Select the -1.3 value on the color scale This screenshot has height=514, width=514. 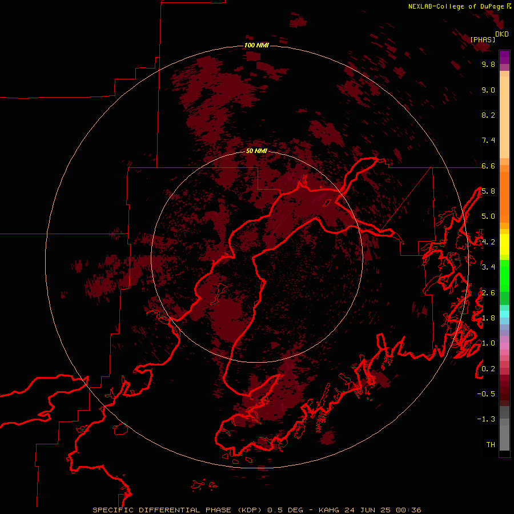(x=486, y=419)
